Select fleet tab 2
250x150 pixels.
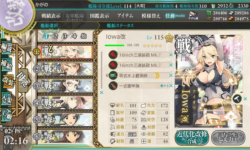[x=56, y=36]
